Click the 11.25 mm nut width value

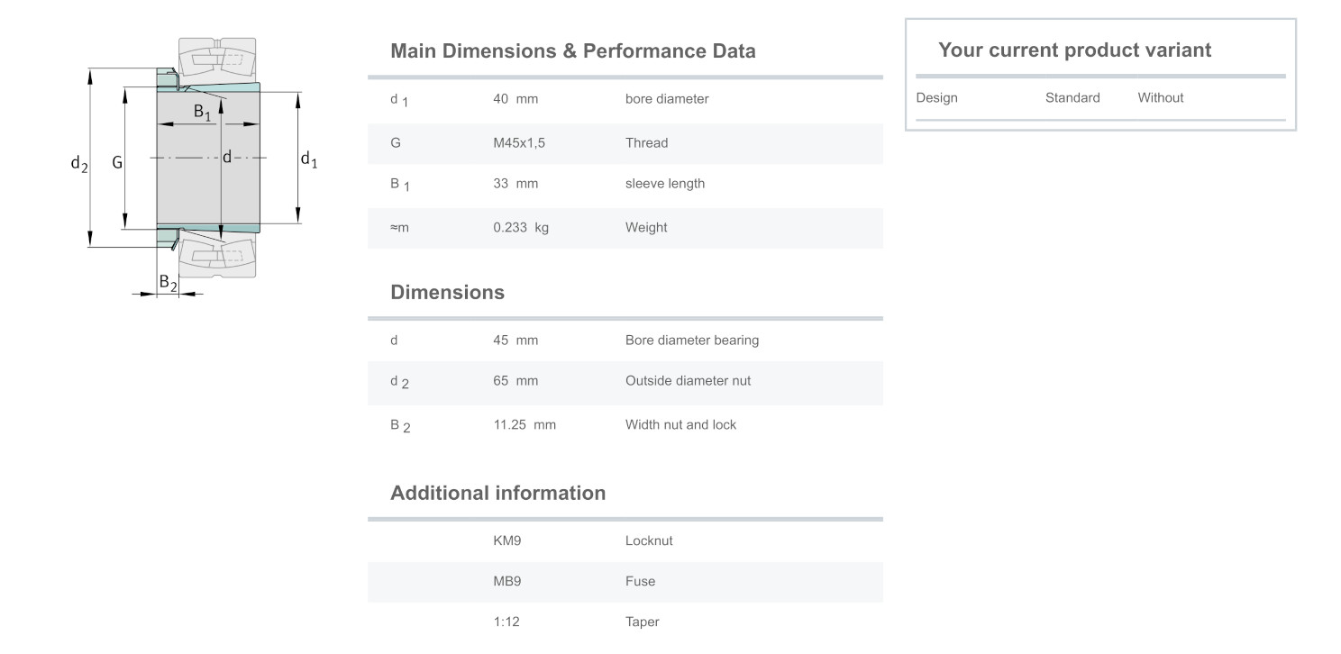point(524,425)
